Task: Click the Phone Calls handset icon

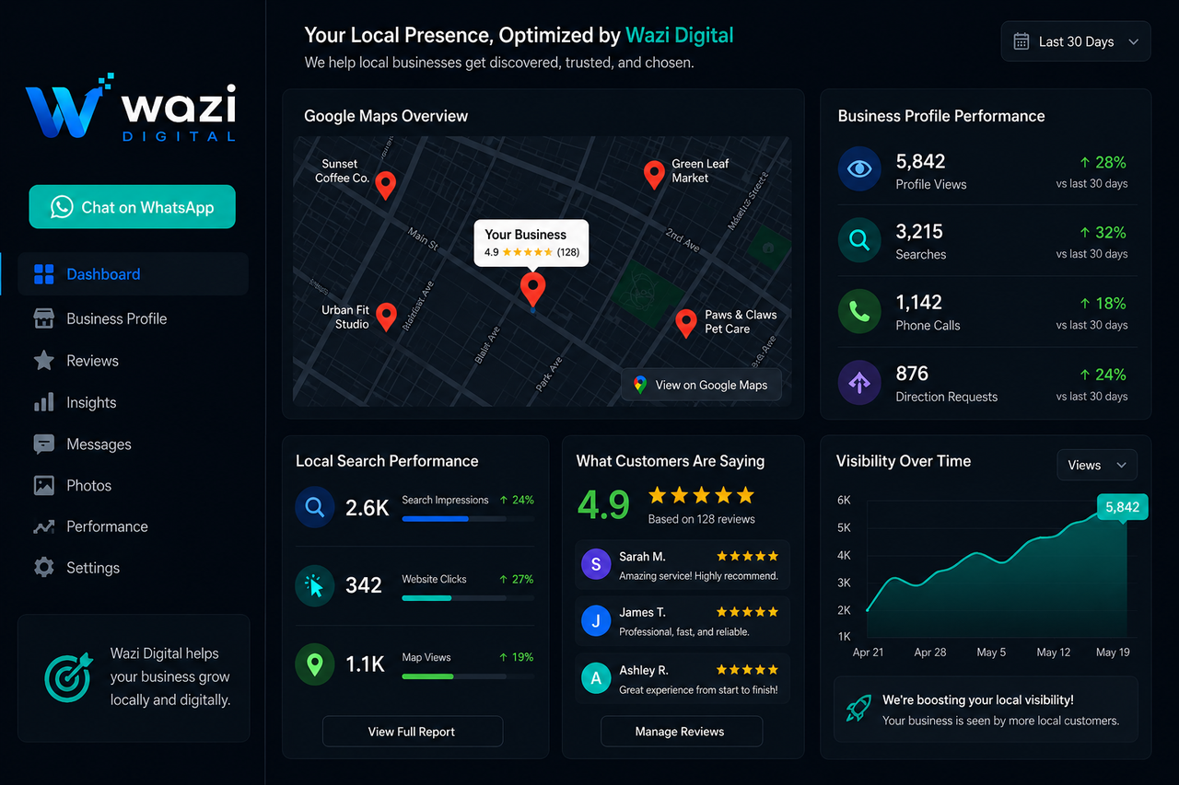Action: tap(859, 311)
